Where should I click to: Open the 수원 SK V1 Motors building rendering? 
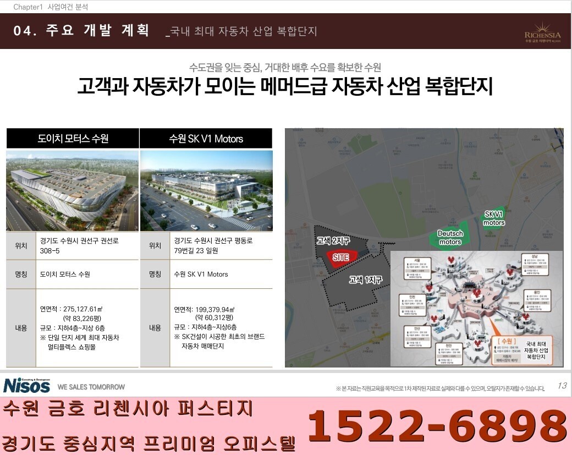pyautogui.click(x=206, y=190)
